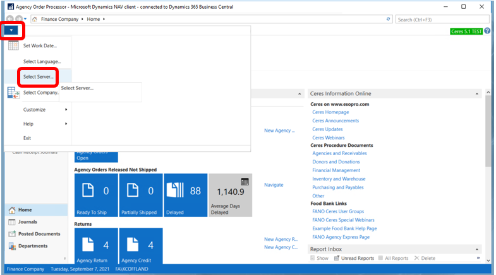Choose Select Server from the menu

coord(38,77)
